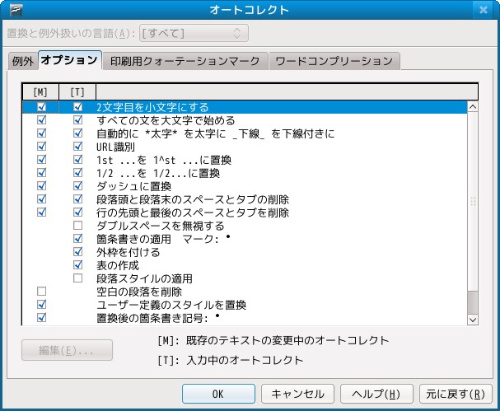Select the オプション tab
The width and height of the screenshot is (500, 411).
coord(70,60)
